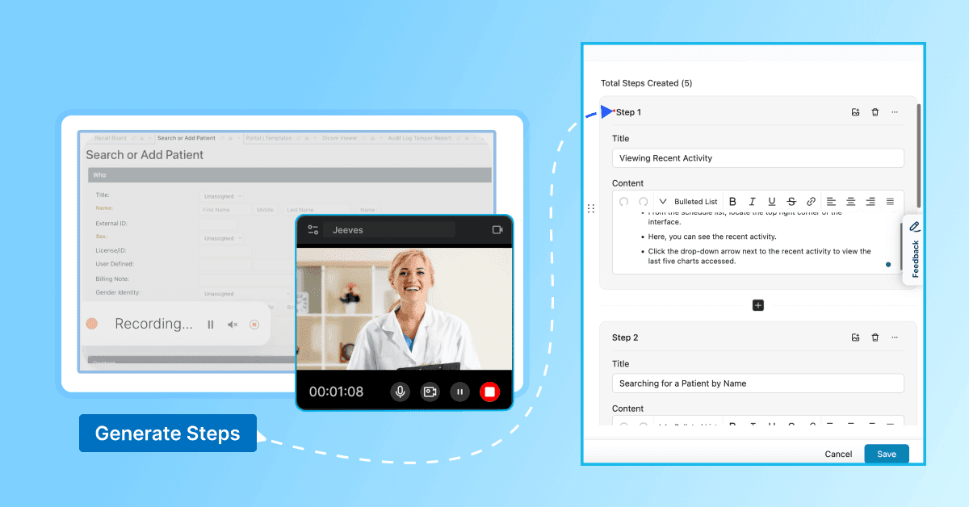This screenshot has height=507, width=969.
Task: Click the microphone icon in Jeeves recorder
Action: tap(400, 392)
